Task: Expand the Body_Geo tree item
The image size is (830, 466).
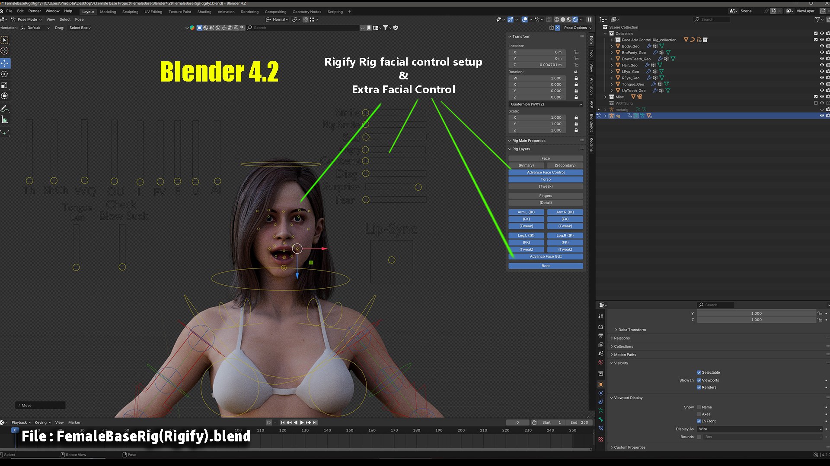Action: point(612,46)
